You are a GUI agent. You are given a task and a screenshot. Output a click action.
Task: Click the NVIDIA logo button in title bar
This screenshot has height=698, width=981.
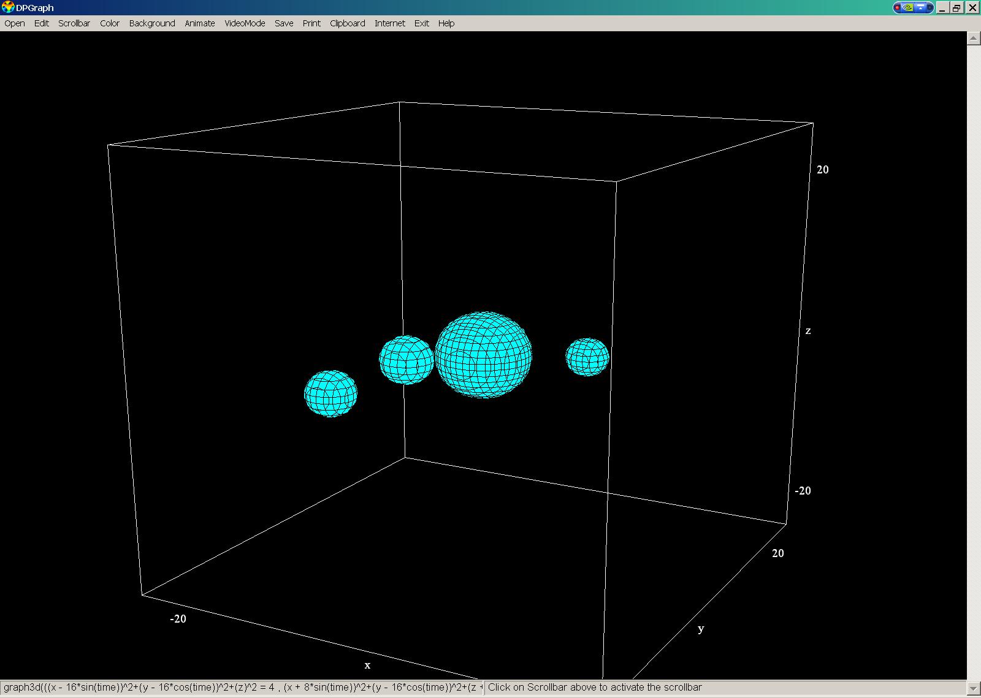point(908,8)
